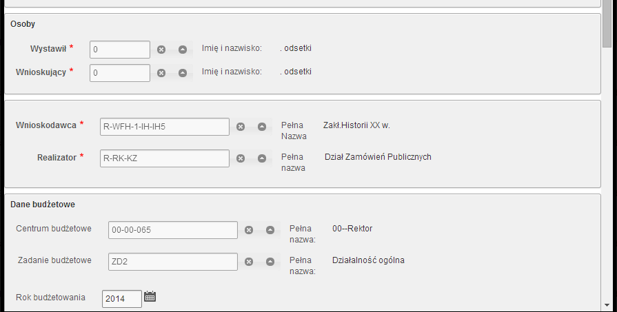Open the Wnioskodawca lookup list arrow
The width and height of the screenshot is (617, 312).
(262, 127)
